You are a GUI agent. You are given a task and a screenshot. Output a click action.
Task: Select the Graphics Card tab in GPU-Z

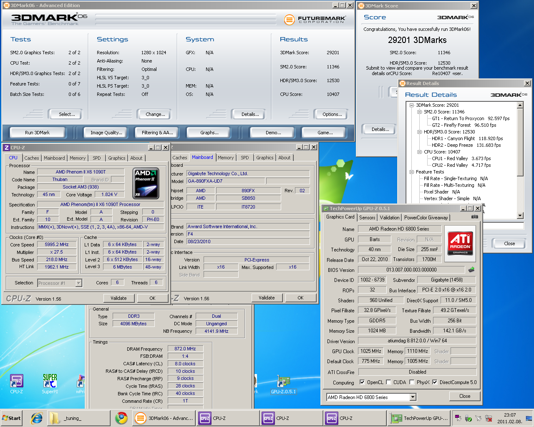click(340, 217)
